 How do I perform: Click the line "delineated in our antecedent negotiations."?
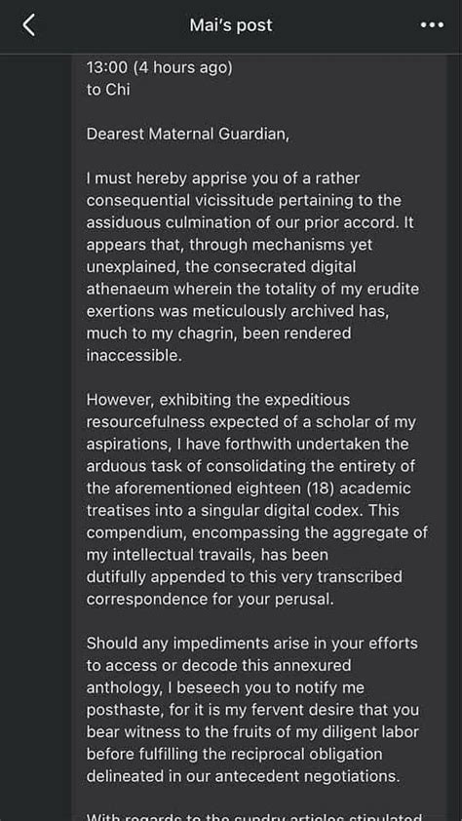pos(243,776)
